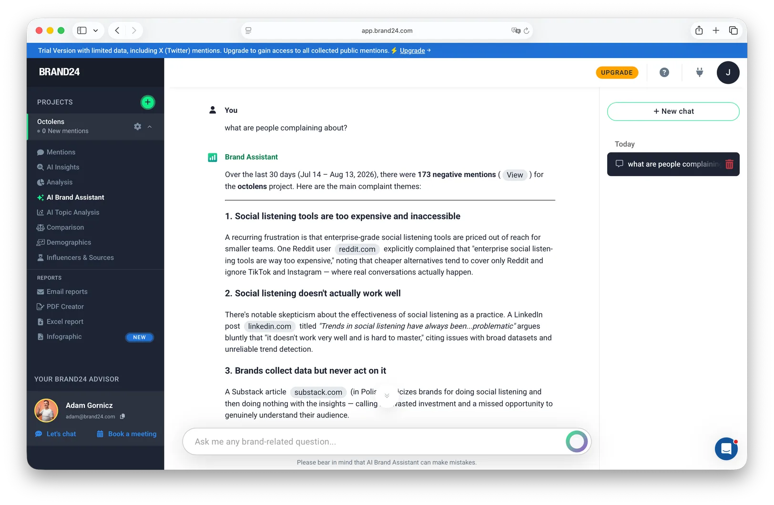Image resolution: width=774 pixels, height=505 pixels.
Task: Select AI Brand Assistant in the sidebar
Action: pyautogui.click(x=75, y=198)
